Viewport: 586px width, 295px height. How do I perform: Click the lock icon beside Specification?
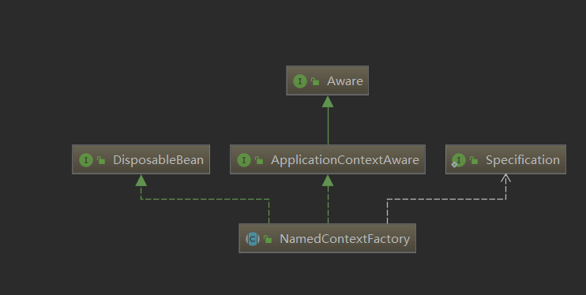pos(474,161)
